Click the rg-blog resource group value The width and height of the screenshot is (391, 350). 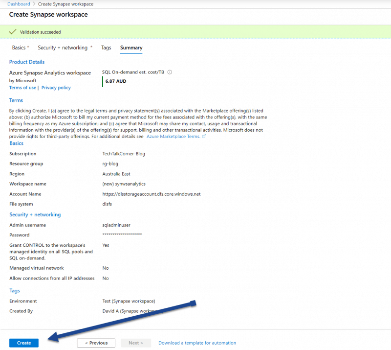tap(111, 163)
